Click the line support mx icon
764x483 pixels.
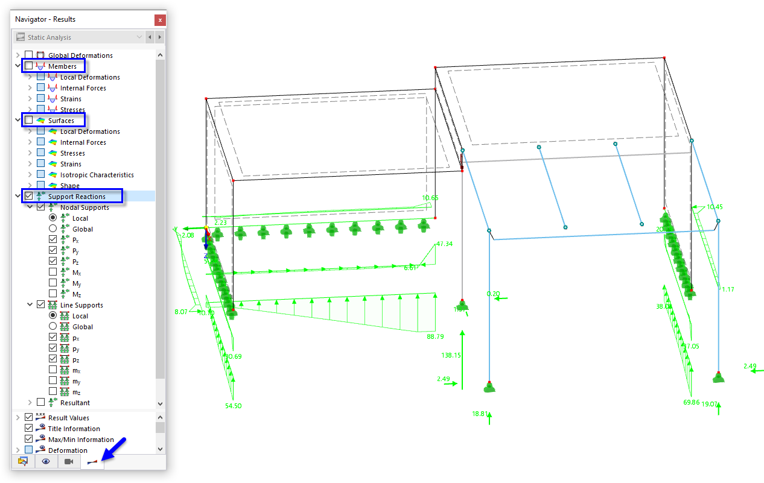pos(64,370)
